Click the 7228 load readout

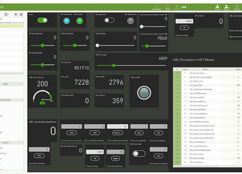tap(81, 82)
